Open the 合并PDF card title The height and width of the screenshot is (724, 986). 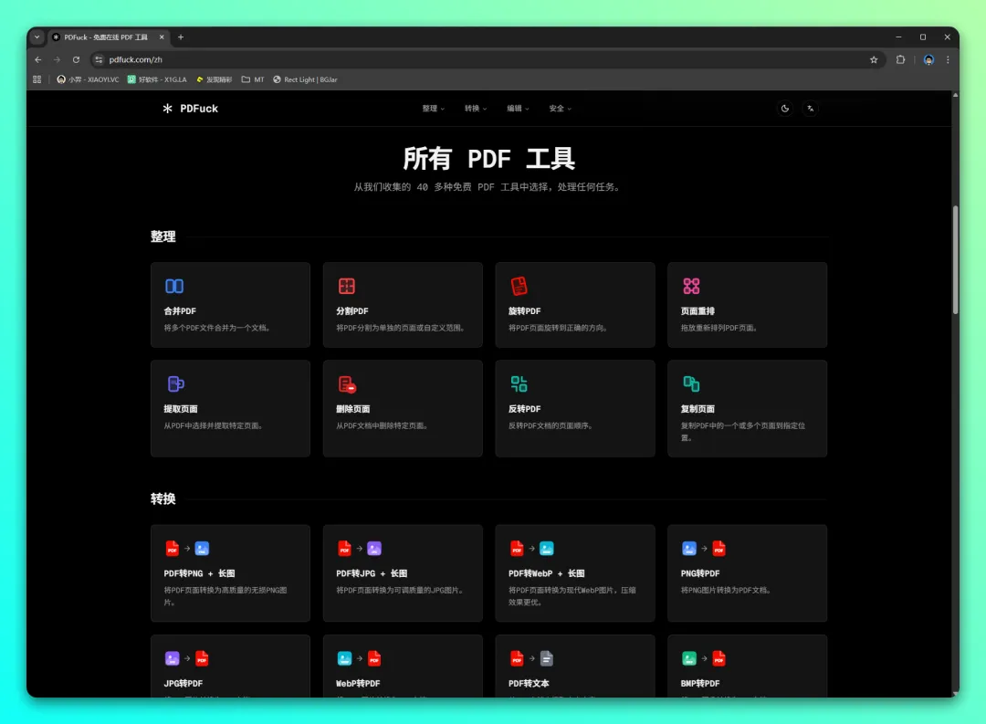click(x=180, y=310)
